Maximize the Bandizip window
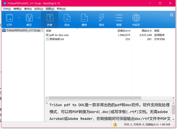Screen dimensions: 177x129 click(160, 3)
